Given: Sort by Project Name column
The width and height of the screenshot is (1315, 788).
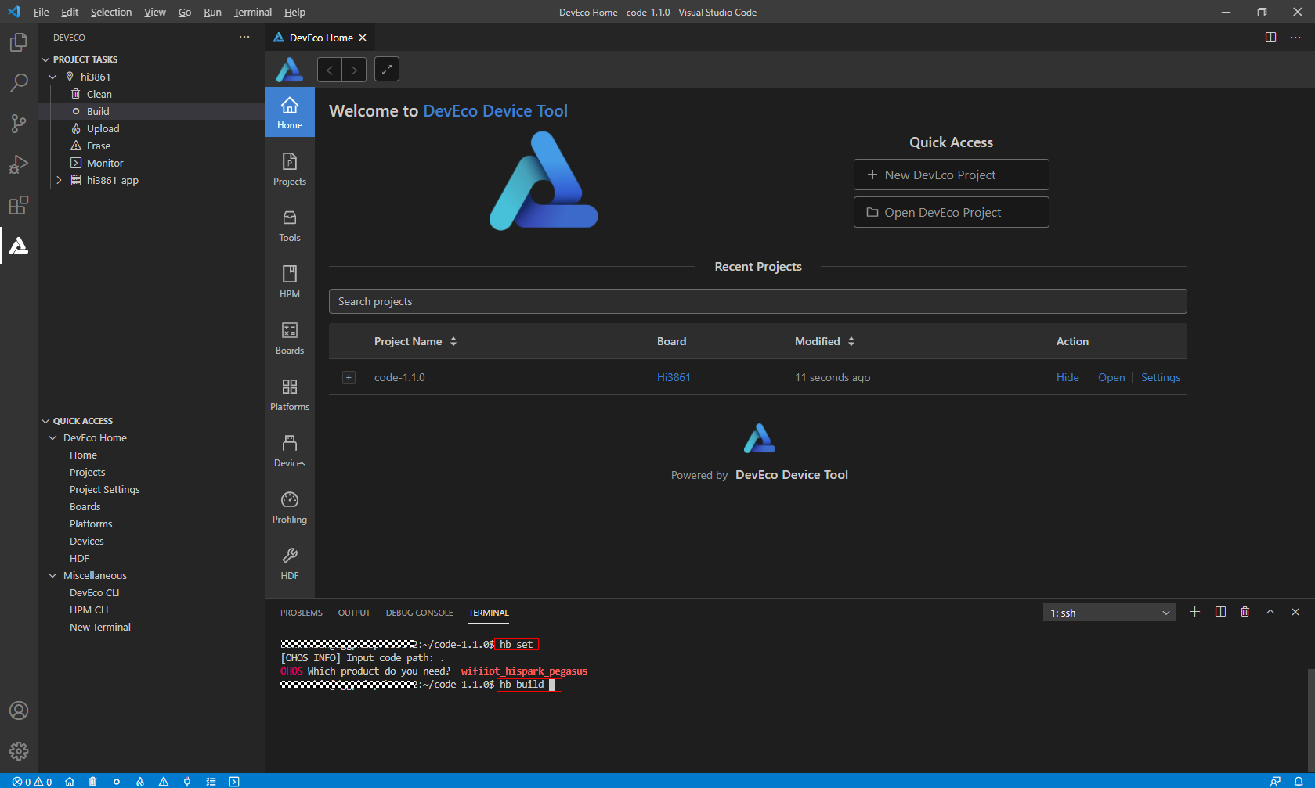Looking at the screenshot, I should coord(453,341).
